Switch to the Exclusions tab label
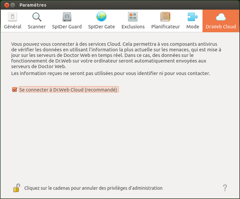The width and height of the screenshot is (240, 199). click(133, 27)
